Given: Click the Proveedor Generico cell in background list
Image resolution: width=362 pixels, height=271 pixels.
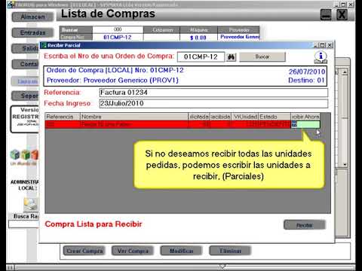Looking at the screenshot, I should (239, 37).
